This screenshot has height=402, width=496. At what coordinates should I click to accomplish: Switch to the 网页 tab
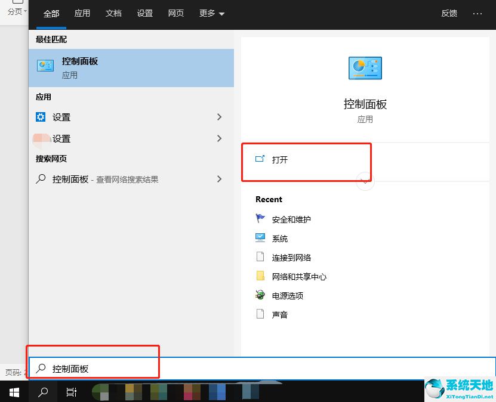[x=176, y=13]
